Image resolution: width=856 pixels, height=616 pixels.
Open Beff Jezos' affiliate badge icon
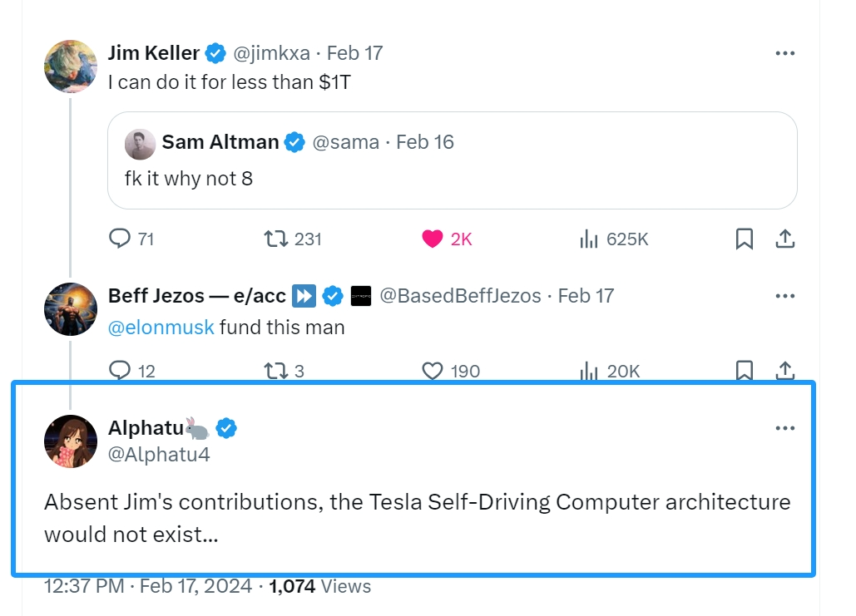click(361, 296)
